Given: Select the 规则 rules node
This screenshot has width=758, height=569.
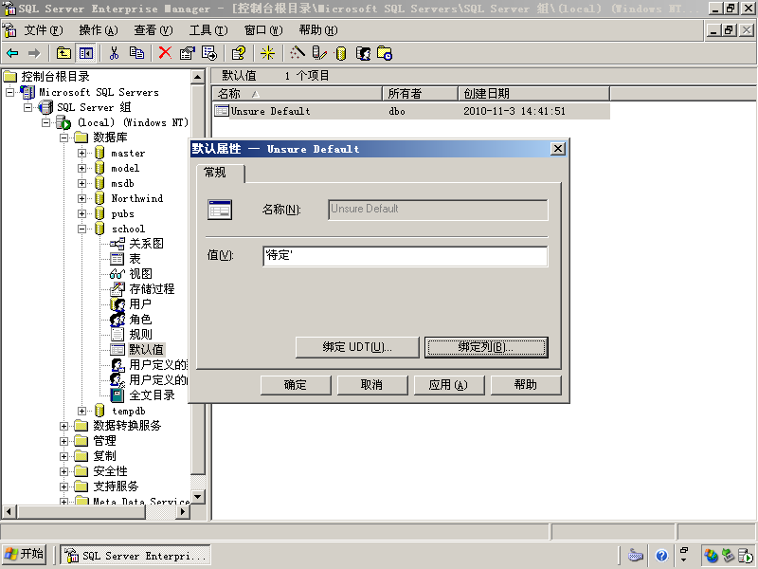Looking at the screenshot, I should (140, 335).
